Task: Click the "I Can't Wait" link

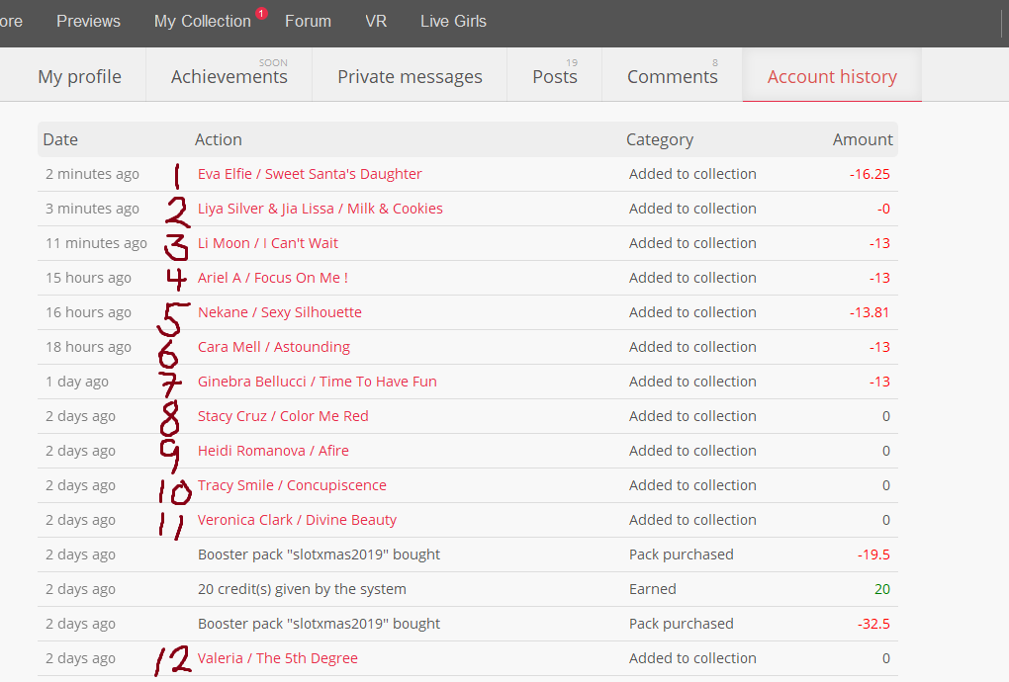Action: tap(268, 243)
